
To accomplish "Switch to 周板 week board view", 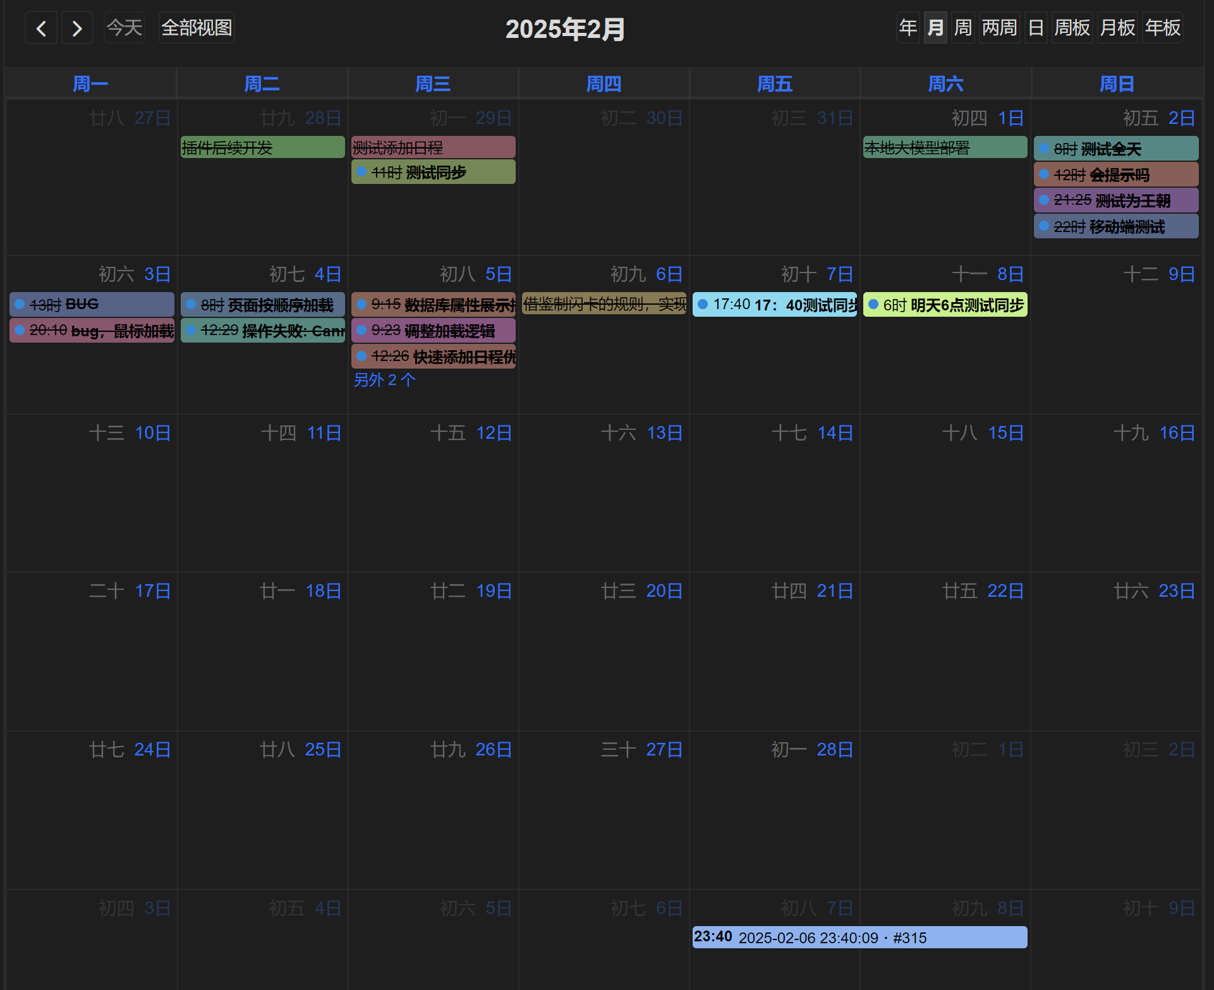I will click(x=1072, y=28).
